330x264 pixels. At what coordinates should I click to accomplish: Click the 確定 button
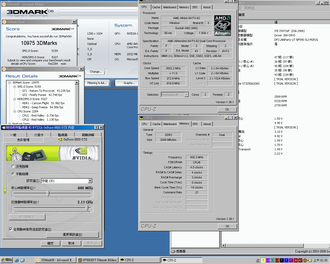point(51,243)
